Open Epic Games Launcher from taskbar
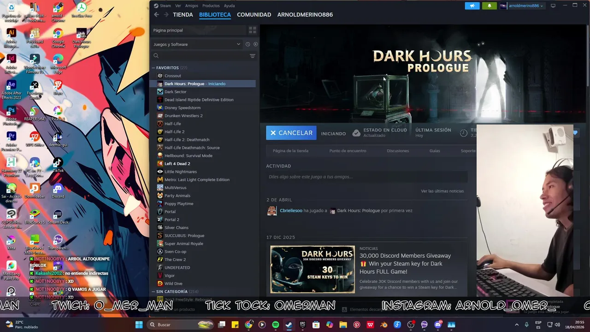The image size is (590, 332). (302, 325)
